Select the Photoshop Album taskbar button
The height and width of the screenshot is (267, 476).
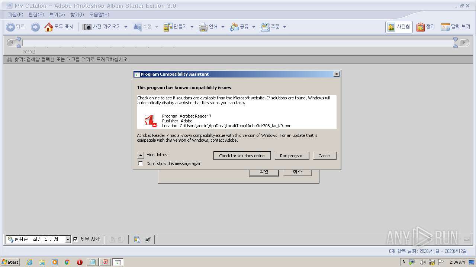pos(105,262)
